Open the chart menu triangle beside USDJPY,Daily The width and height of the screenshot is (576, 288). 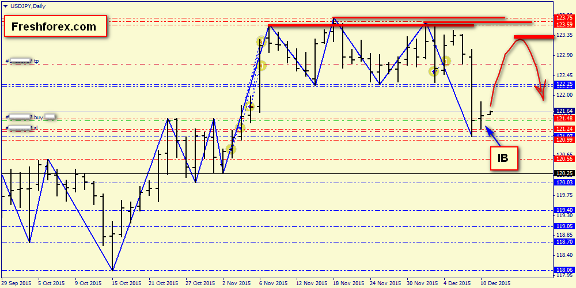pos(5,6)
